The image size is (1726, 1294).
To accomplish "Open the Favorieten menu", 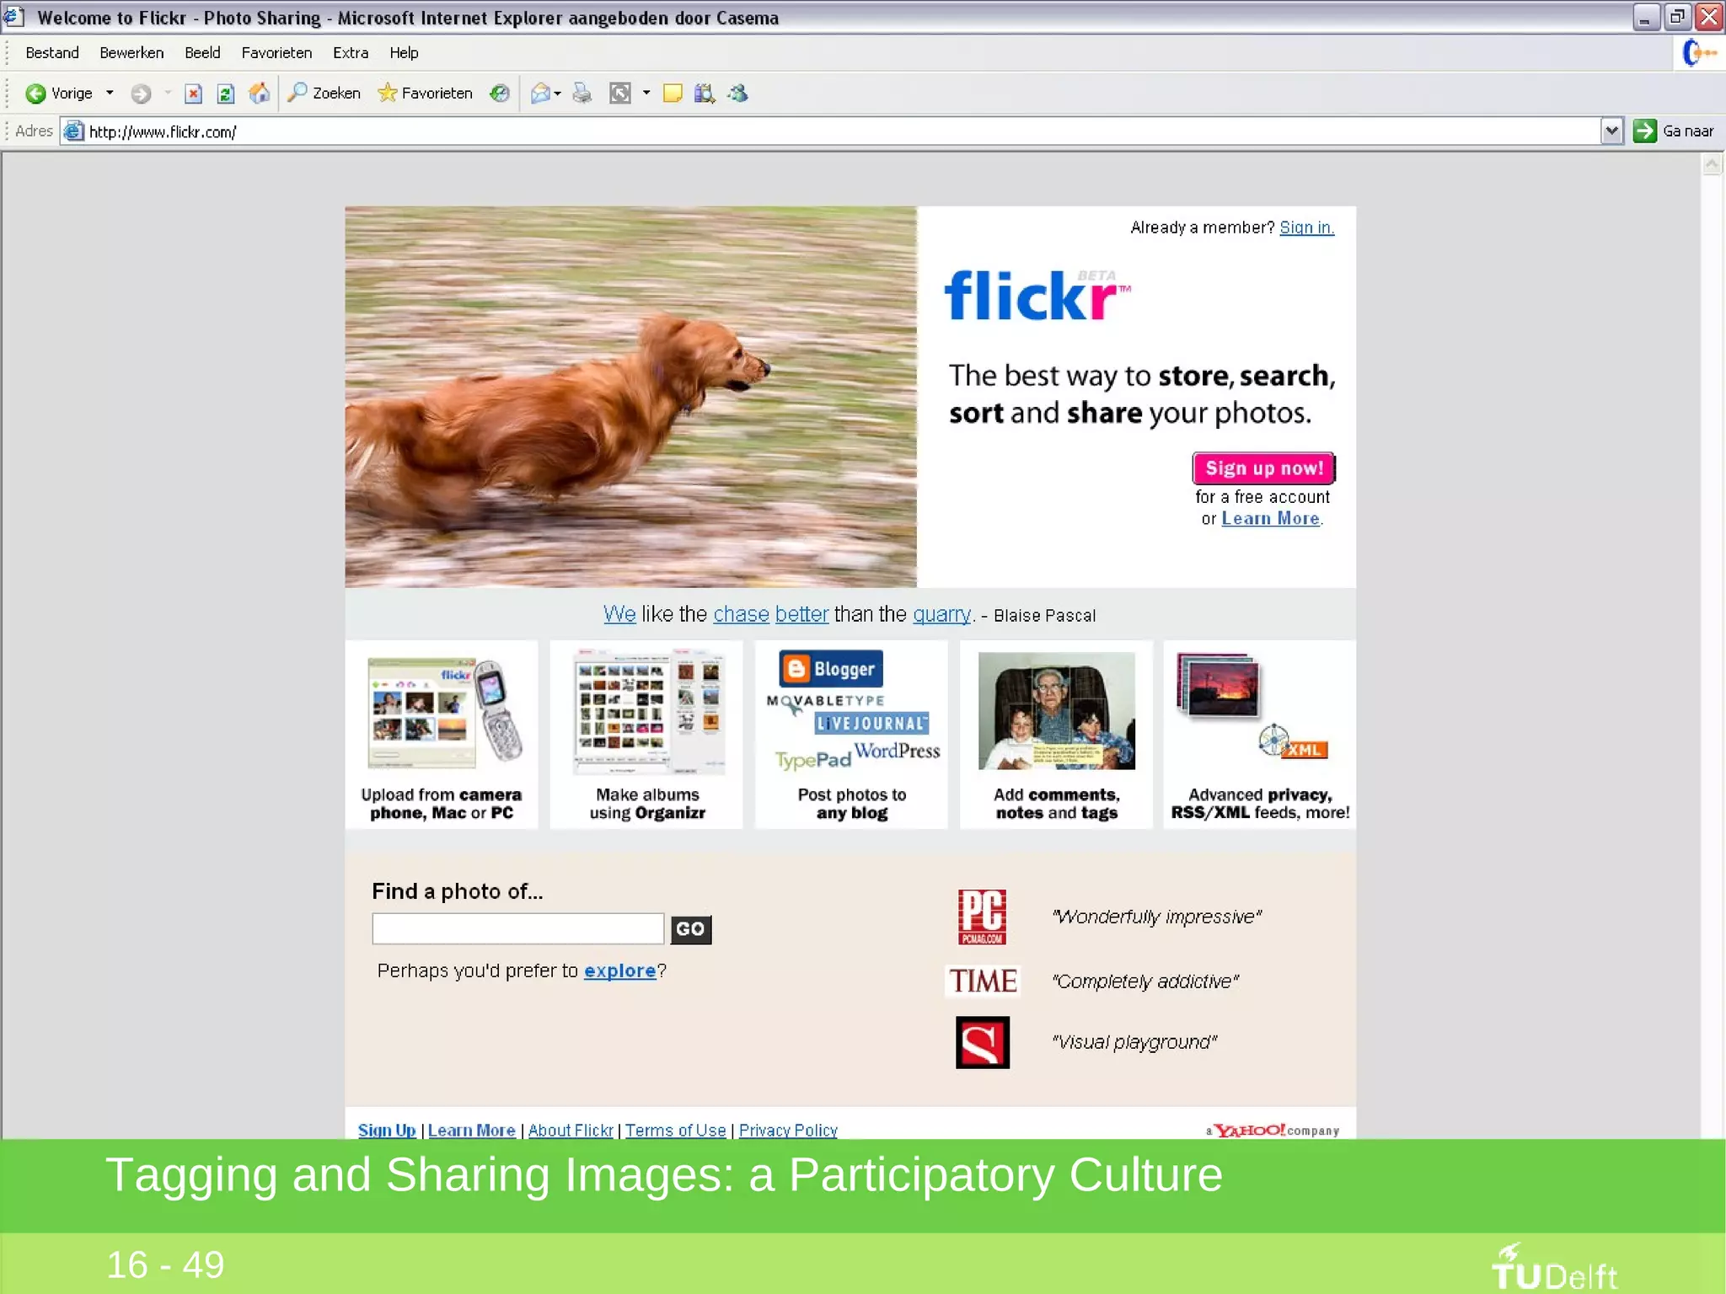I will [276, 53].
